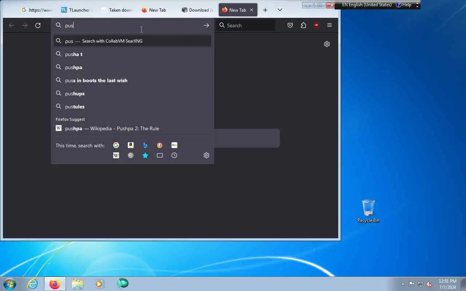The width and height of the screenshot is (466, 291).
Task: Search with Wikipedia engine icon
Action: [116, 155]
